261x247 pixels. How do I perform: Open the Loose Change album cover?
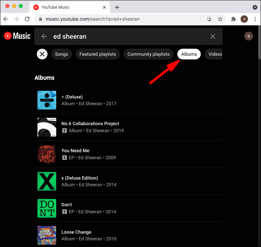(47, 235)
